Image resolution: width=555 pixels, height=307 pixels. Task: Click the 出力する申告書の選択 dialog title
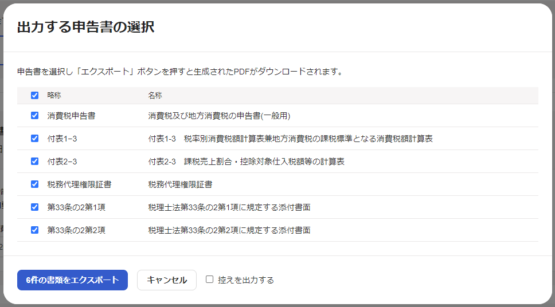click(85, 27)
